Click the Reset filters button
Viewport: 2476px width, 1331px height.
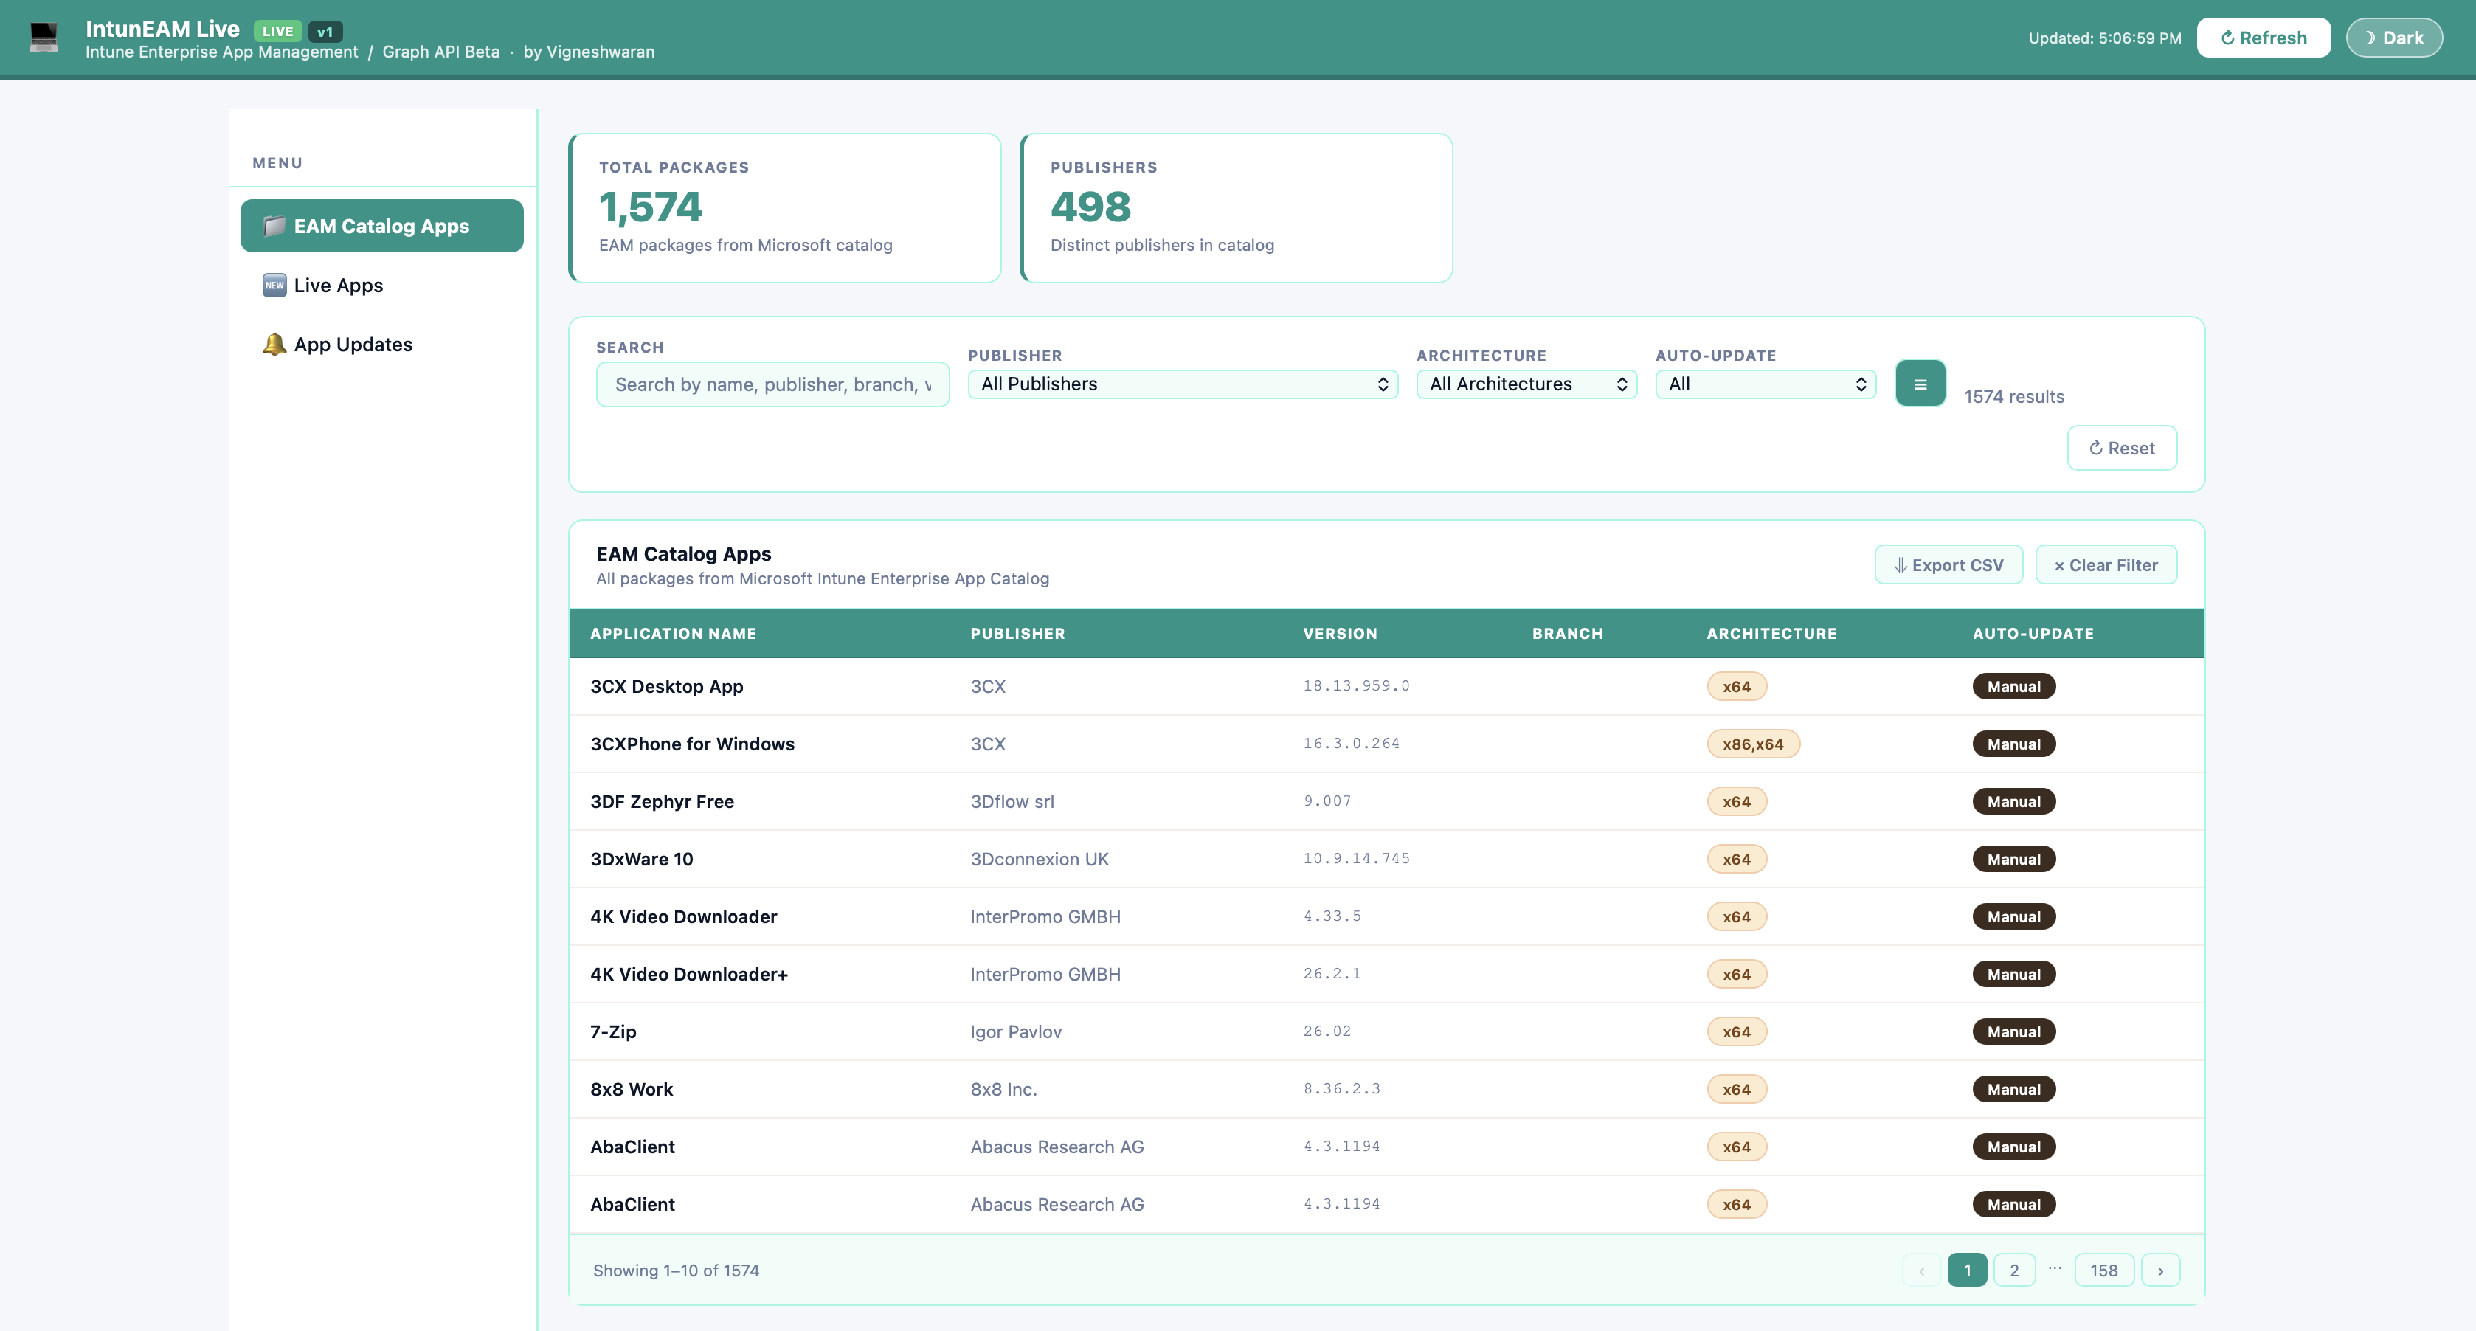tap(2121, 448)
